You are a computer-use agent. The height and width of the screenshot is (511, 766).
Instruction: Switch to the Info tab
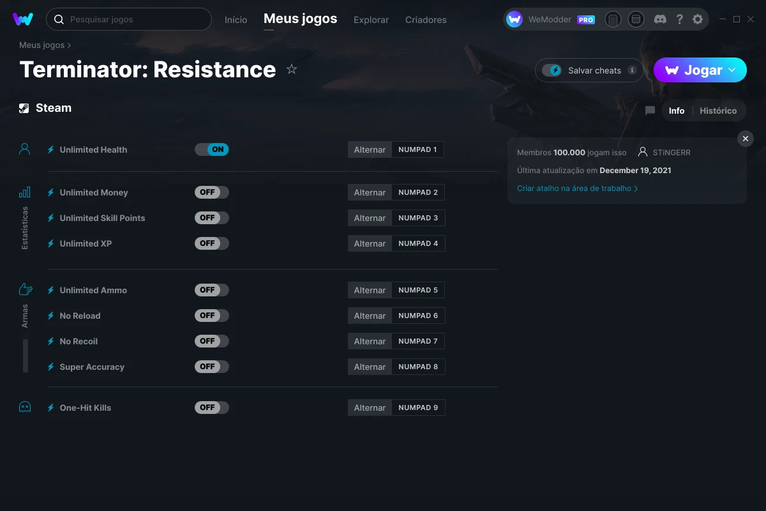coord(677,111)
